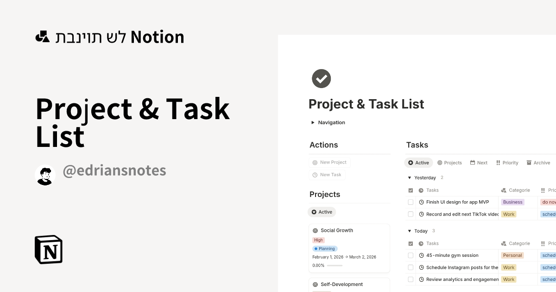Collapse the Today task group
Image resolution: width=556 pixels, height=292 pixels.
pos(410,230)
